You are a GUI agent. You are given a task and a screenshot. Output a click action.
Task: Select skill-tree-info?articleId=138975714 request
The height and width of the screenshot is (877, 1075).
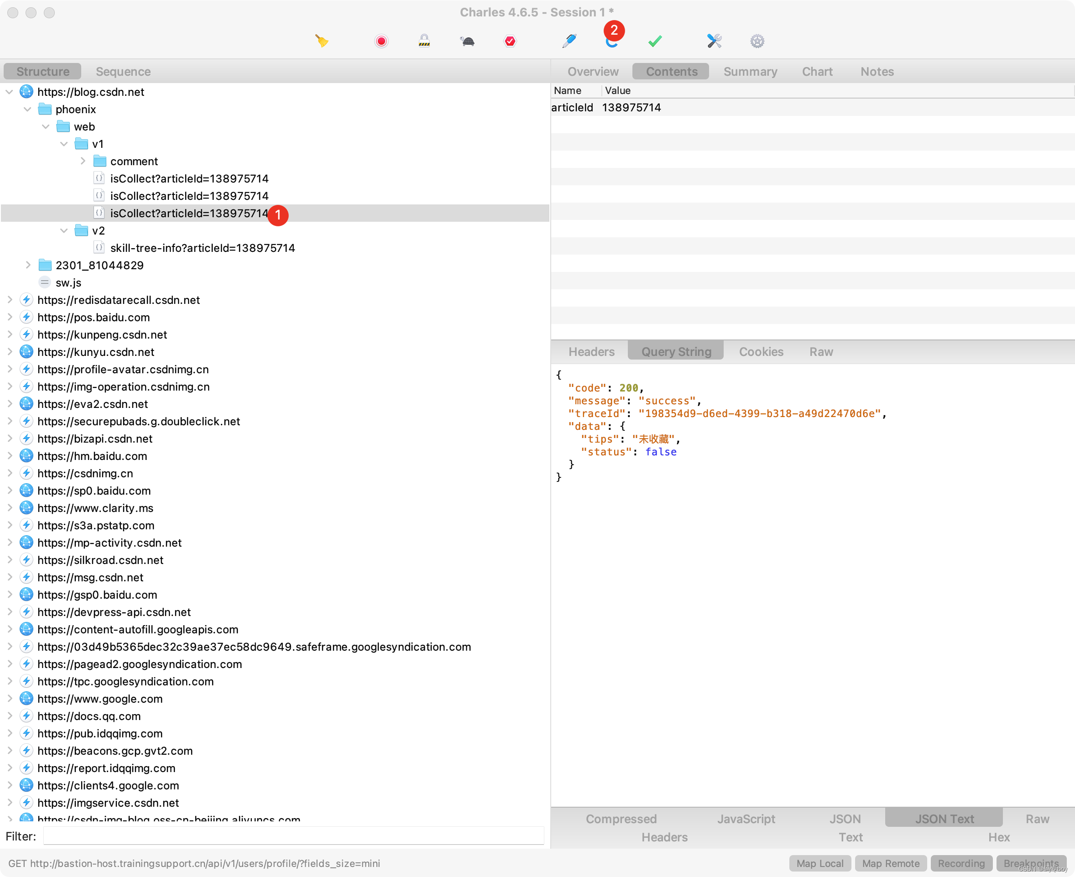202,248
